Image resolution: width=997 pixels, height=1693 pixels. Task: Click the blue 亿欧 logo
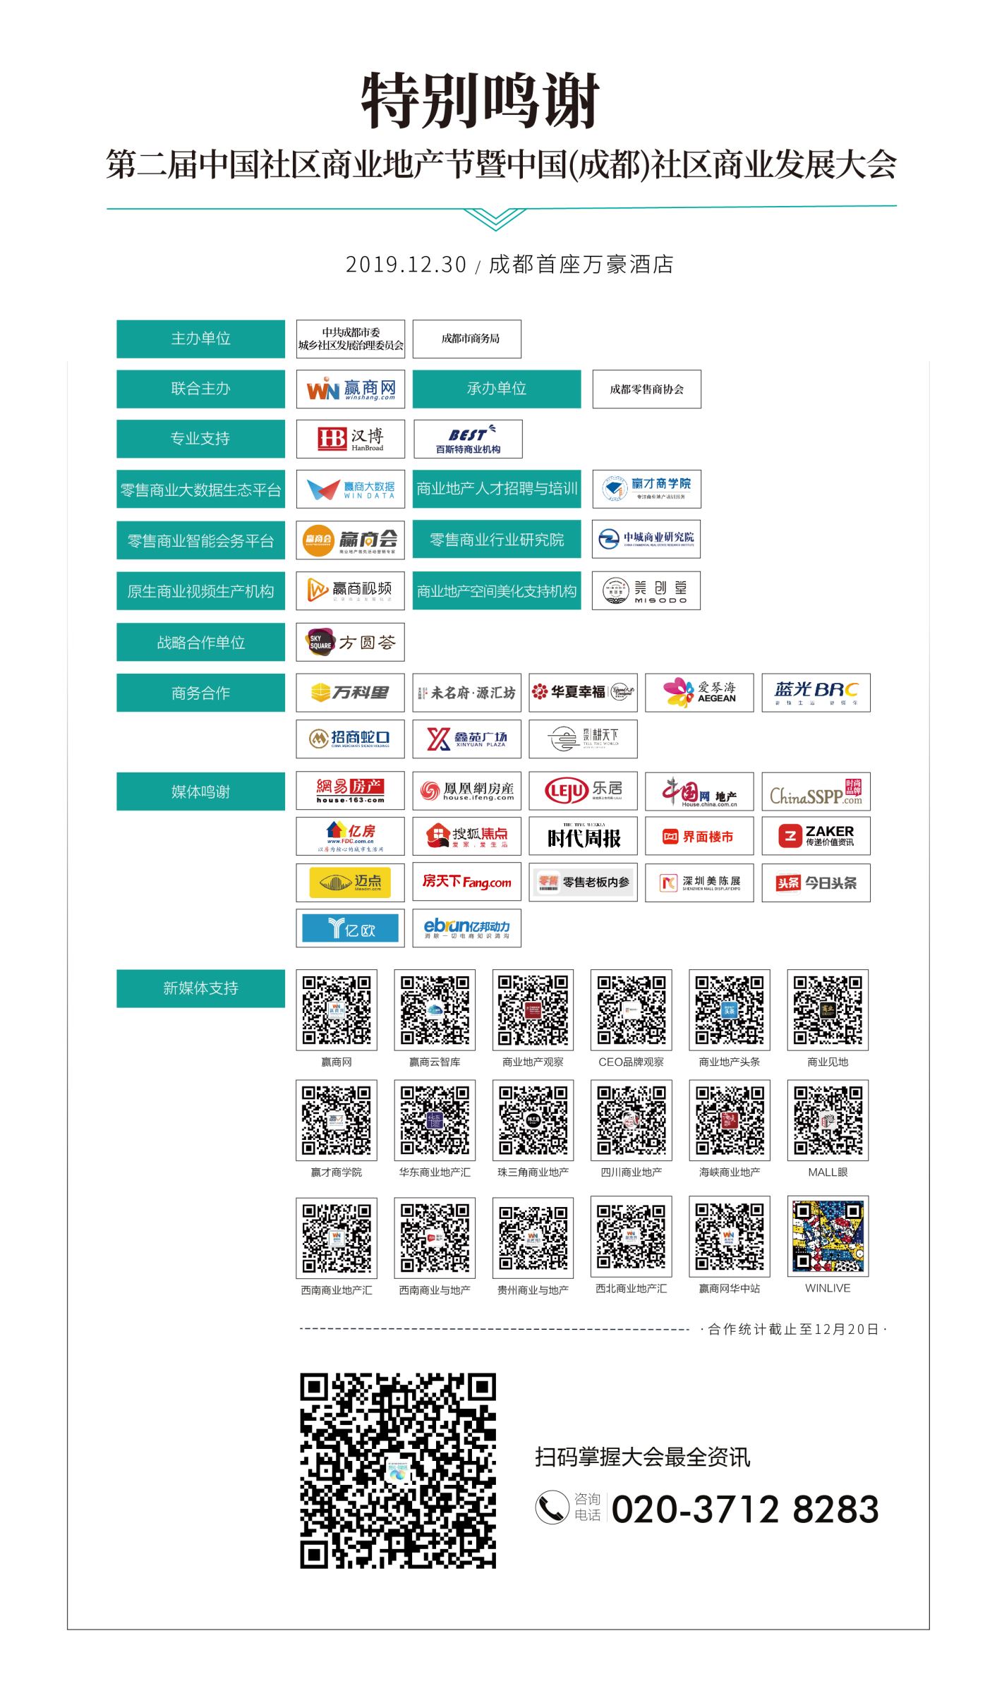click(x=351, y=928)
